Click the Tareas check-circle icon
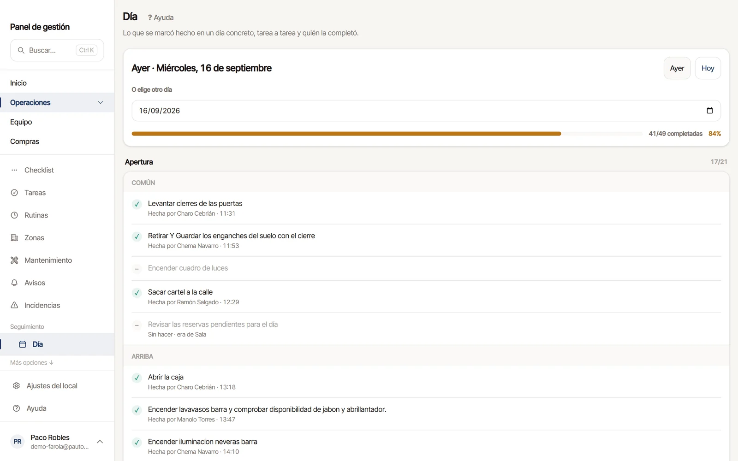This screenshot has width=738, height=461. (x=14, y=193)
